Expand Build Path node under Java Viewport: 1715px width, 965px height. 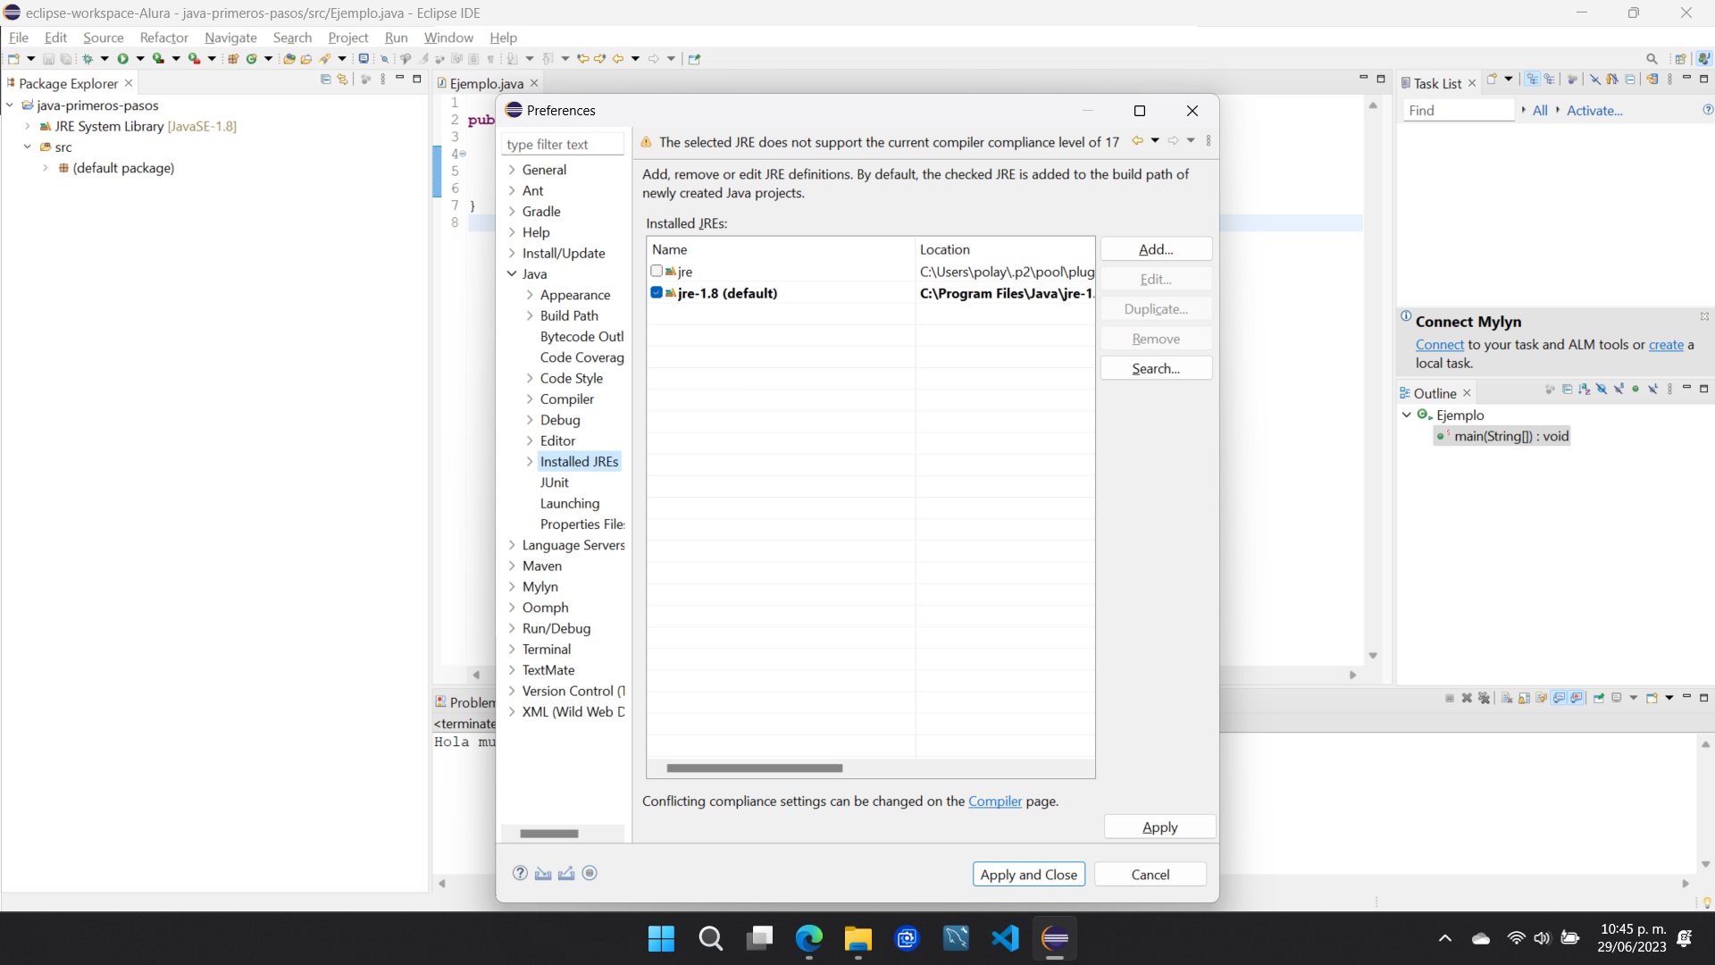point(530,315)
